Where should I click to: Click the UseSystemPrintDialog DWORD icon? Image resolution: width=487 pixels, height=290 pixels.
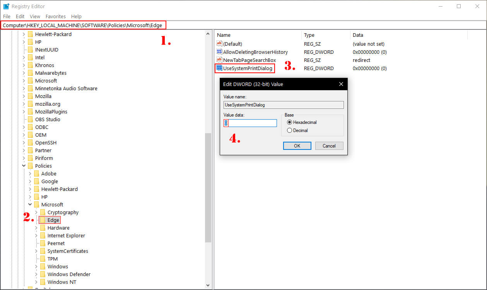coord(219,68)
